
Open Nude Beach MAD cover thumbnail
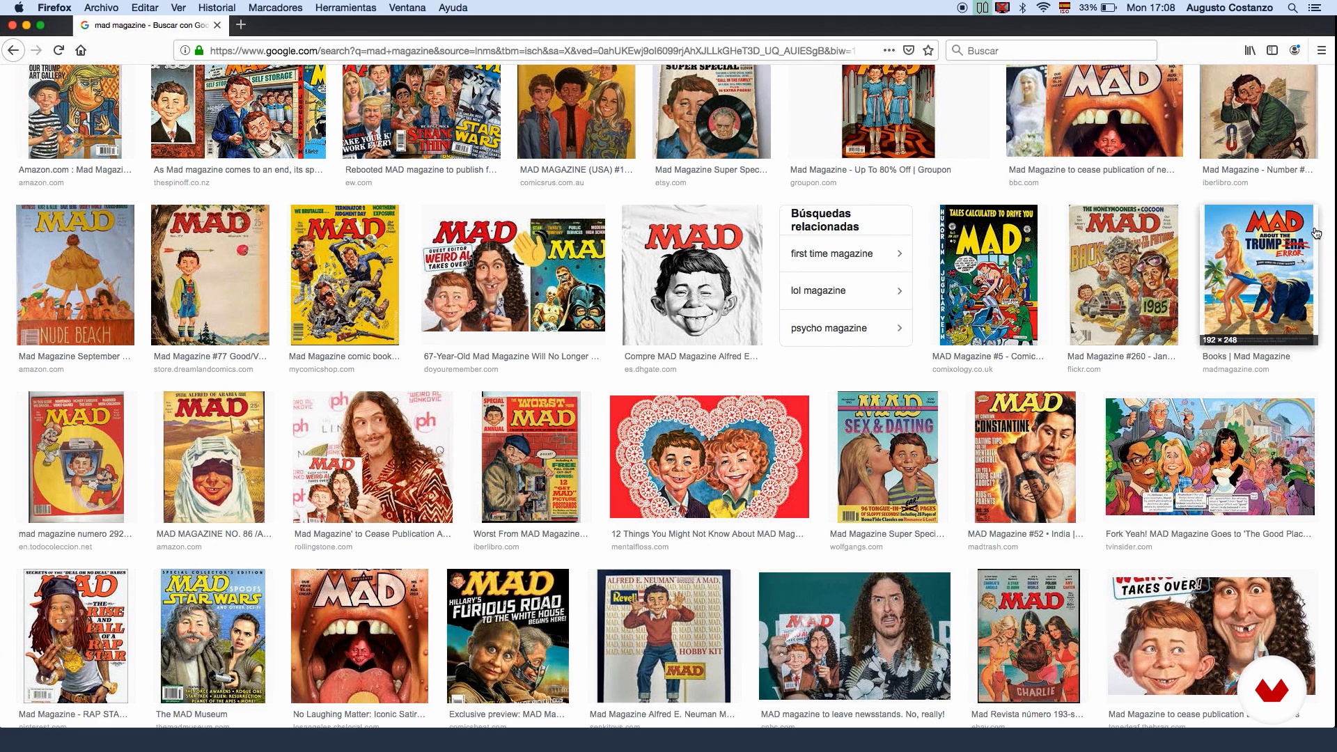pyautogui.click(x=75, y=275)
